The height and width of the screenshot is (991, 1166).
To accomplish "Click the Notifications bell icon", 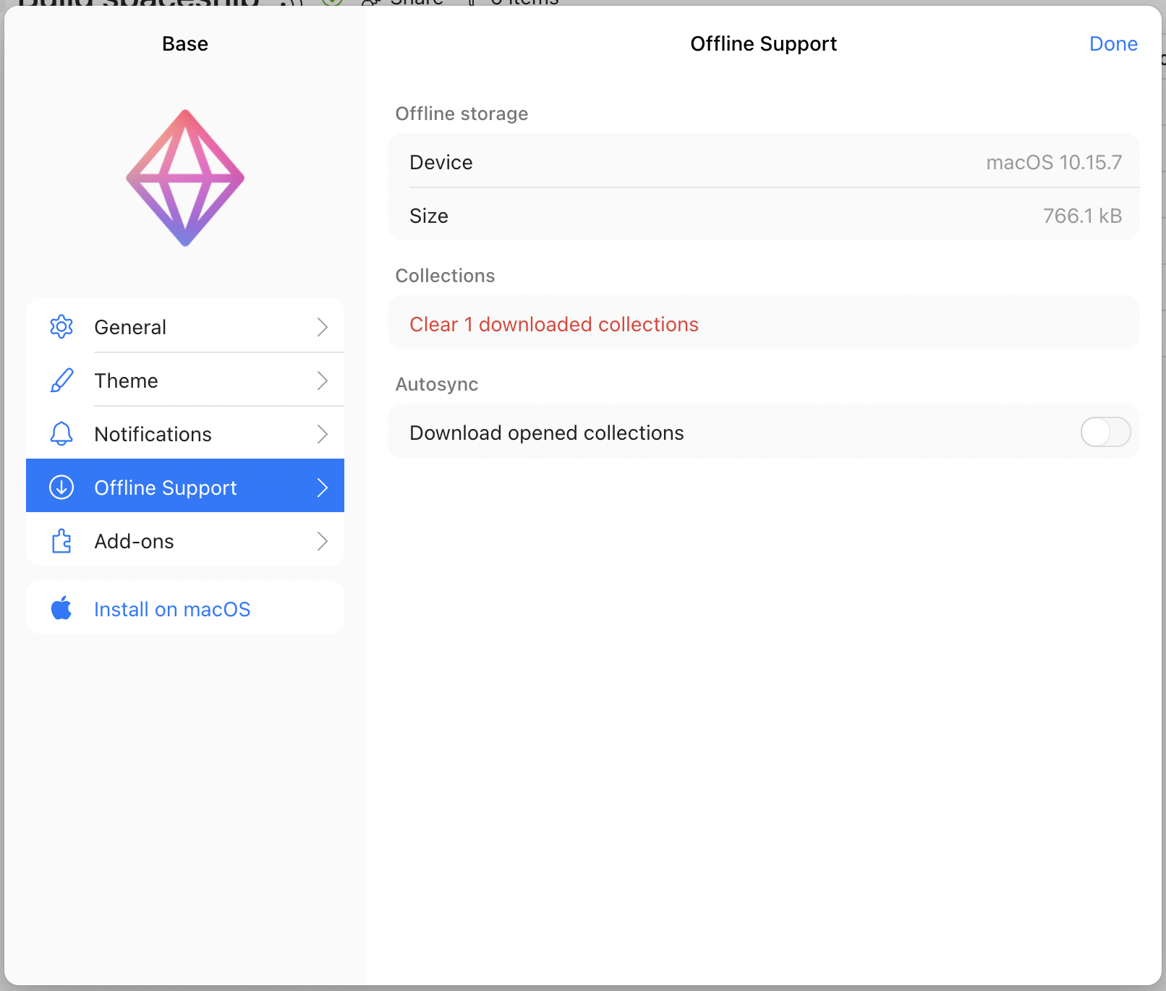I will pos(61,433).
